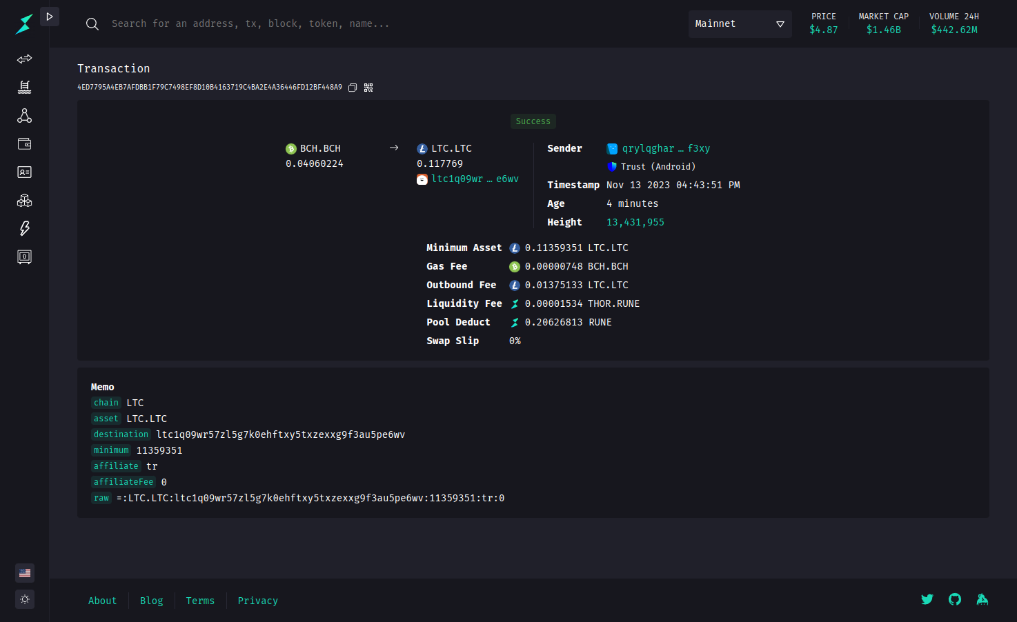Open the GitHub icon in footer
The image size is (1017, 622).
pos(955,599)
